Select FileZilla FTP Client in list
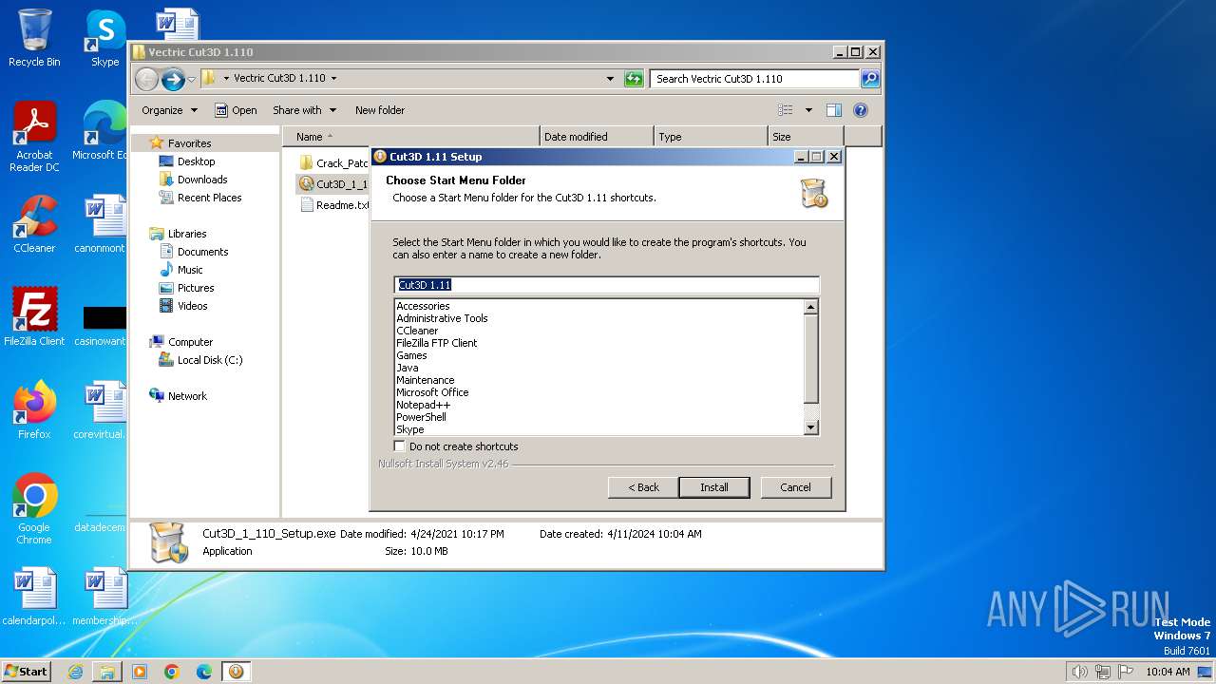Viewport: 1216px width, 684px height. (x=436, y=343)
